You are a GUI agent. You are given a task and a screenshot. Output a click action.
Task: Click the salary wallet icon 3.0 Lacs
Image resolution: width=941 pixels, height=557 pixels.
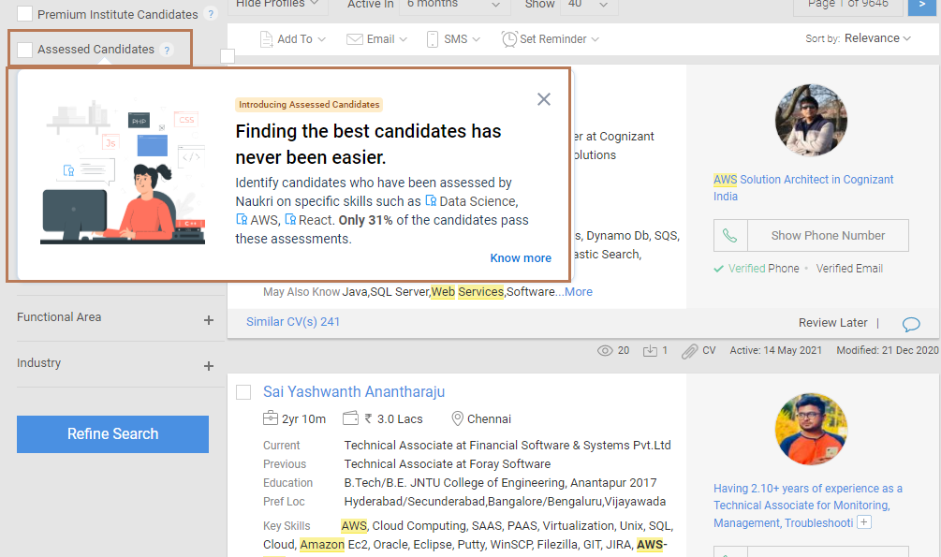point(350,418)
